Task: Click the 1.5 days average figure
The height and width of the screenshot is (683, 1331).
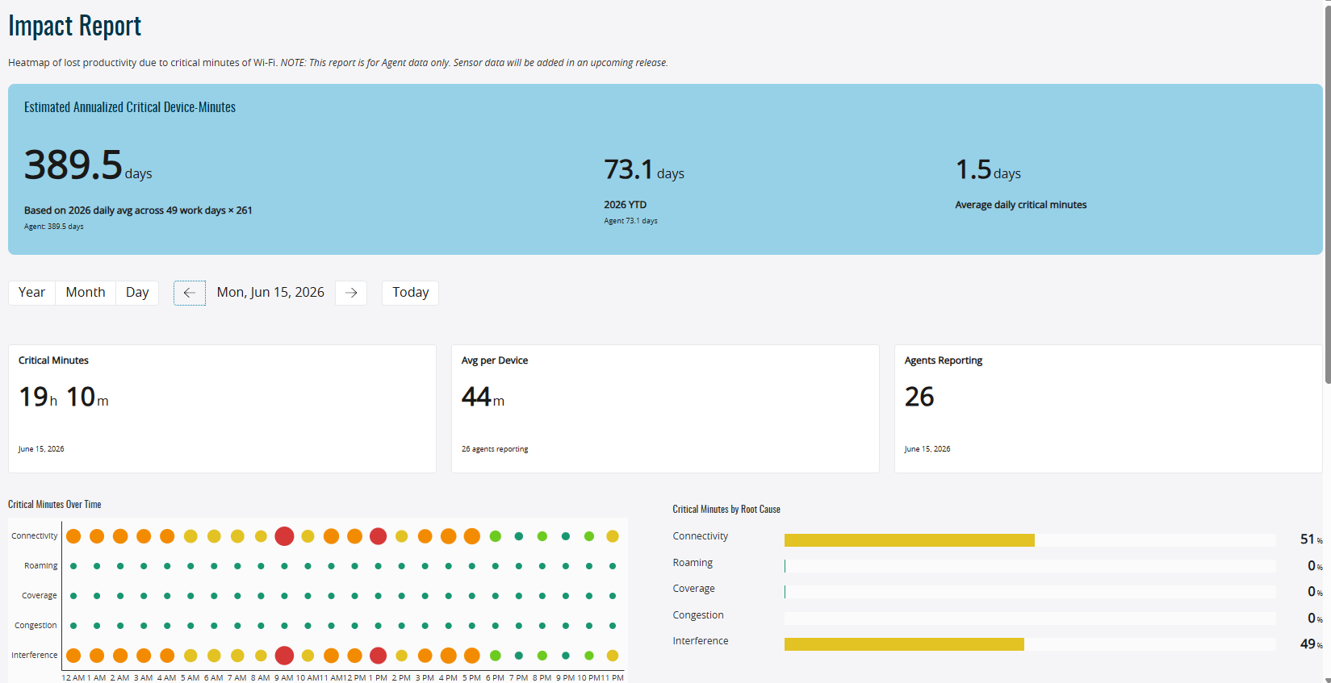Action: click(x=988, y=170)
